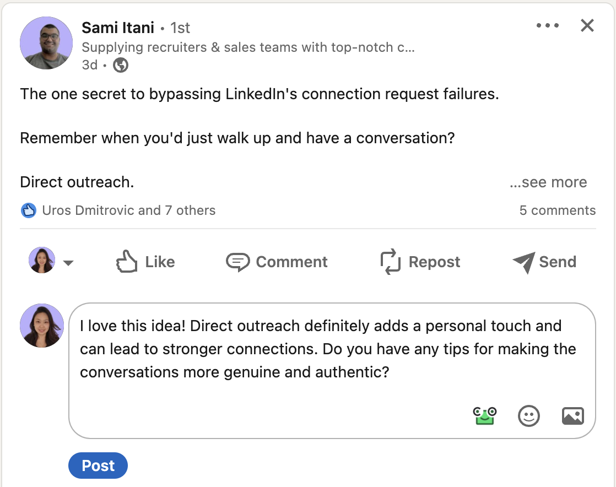This screenshot has height=487, width=616.
Task: Open the three-dot post options menu
Action: (x=548, y=26)
